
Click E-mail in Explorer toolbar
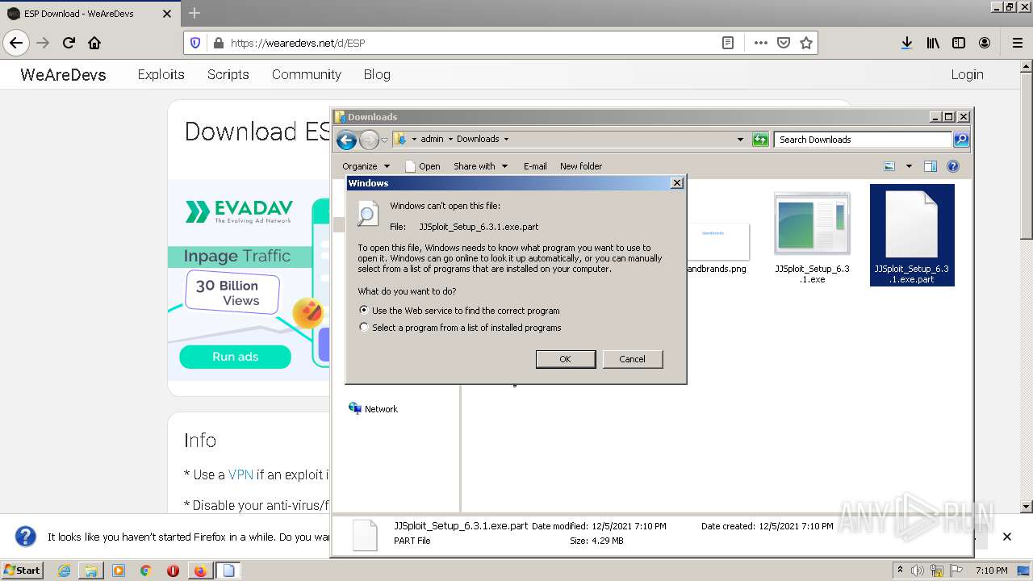(535, 166)
